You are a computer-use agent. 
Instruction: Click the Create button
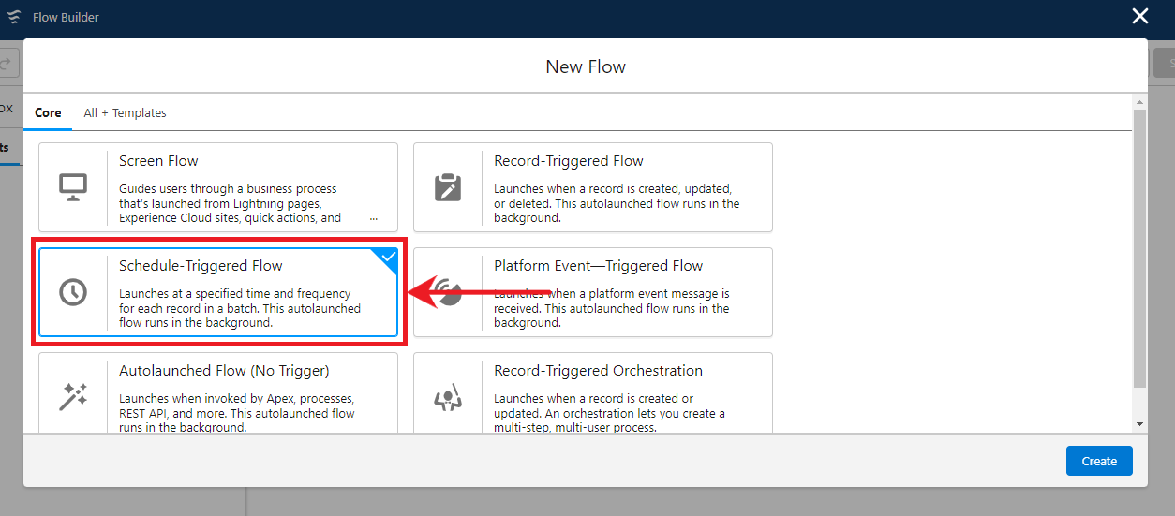point(1099,461)
